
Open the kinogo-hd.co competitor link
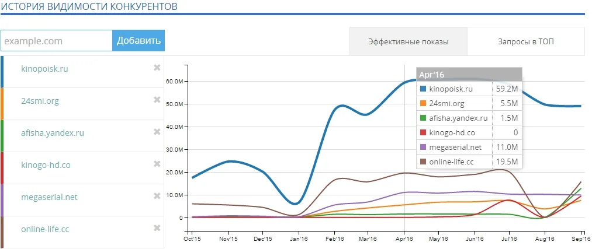pyautogui.click(x=46, y=165)
